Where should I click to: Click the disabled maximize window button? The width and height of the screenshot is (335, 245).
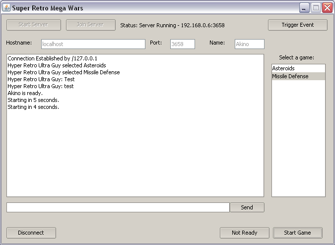point(316,8)
